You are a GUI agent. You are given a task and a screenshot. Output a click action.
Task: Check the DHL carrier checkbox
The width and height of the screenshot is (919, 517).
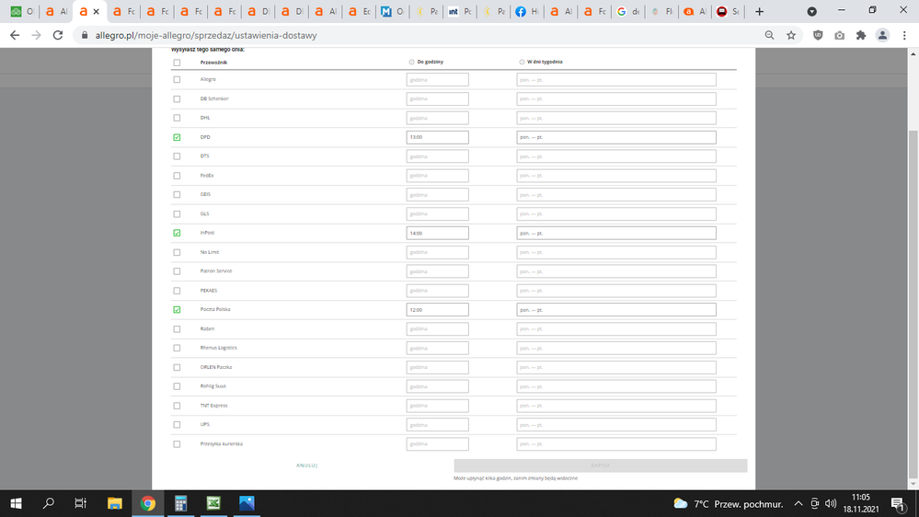tap(177, 118)
